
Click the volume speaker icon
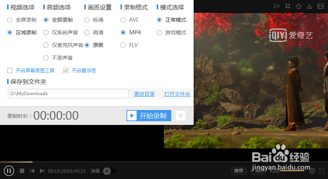click(x=274, y=171)
